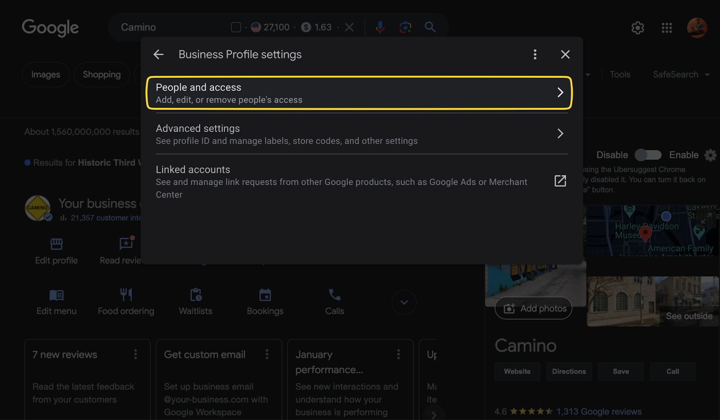Open the Food ordering icon
The image size is (720, 420).
point(126,295)
